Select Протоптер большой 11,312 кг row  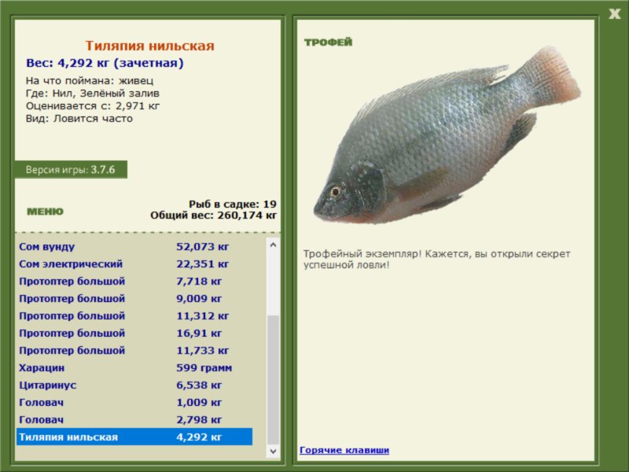(134, 316)
